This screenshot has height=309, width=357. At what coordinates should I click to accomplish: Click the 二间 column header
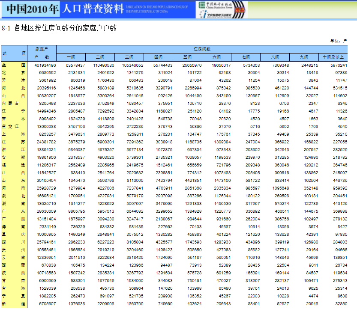click(x=100, y=57)
